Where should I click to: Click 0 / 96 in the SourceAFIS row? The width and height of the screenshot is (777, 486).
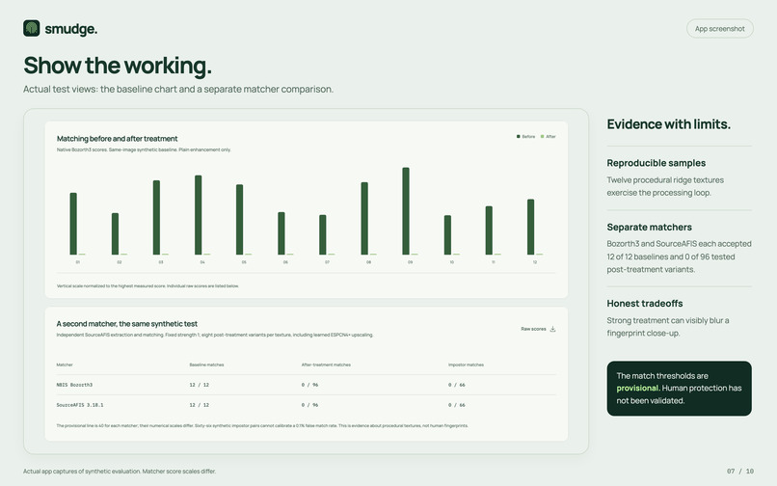pyautogui.click(x=309, y=405)
